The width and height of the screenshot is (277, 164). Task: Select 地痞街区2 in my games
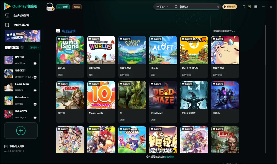[x=21, y=73]
